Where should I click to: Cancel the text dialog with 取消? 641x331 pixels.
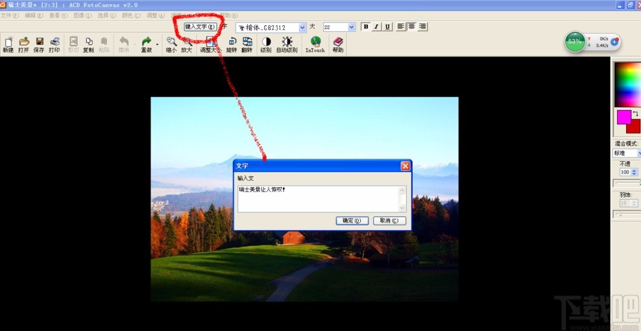pos(389,221)
